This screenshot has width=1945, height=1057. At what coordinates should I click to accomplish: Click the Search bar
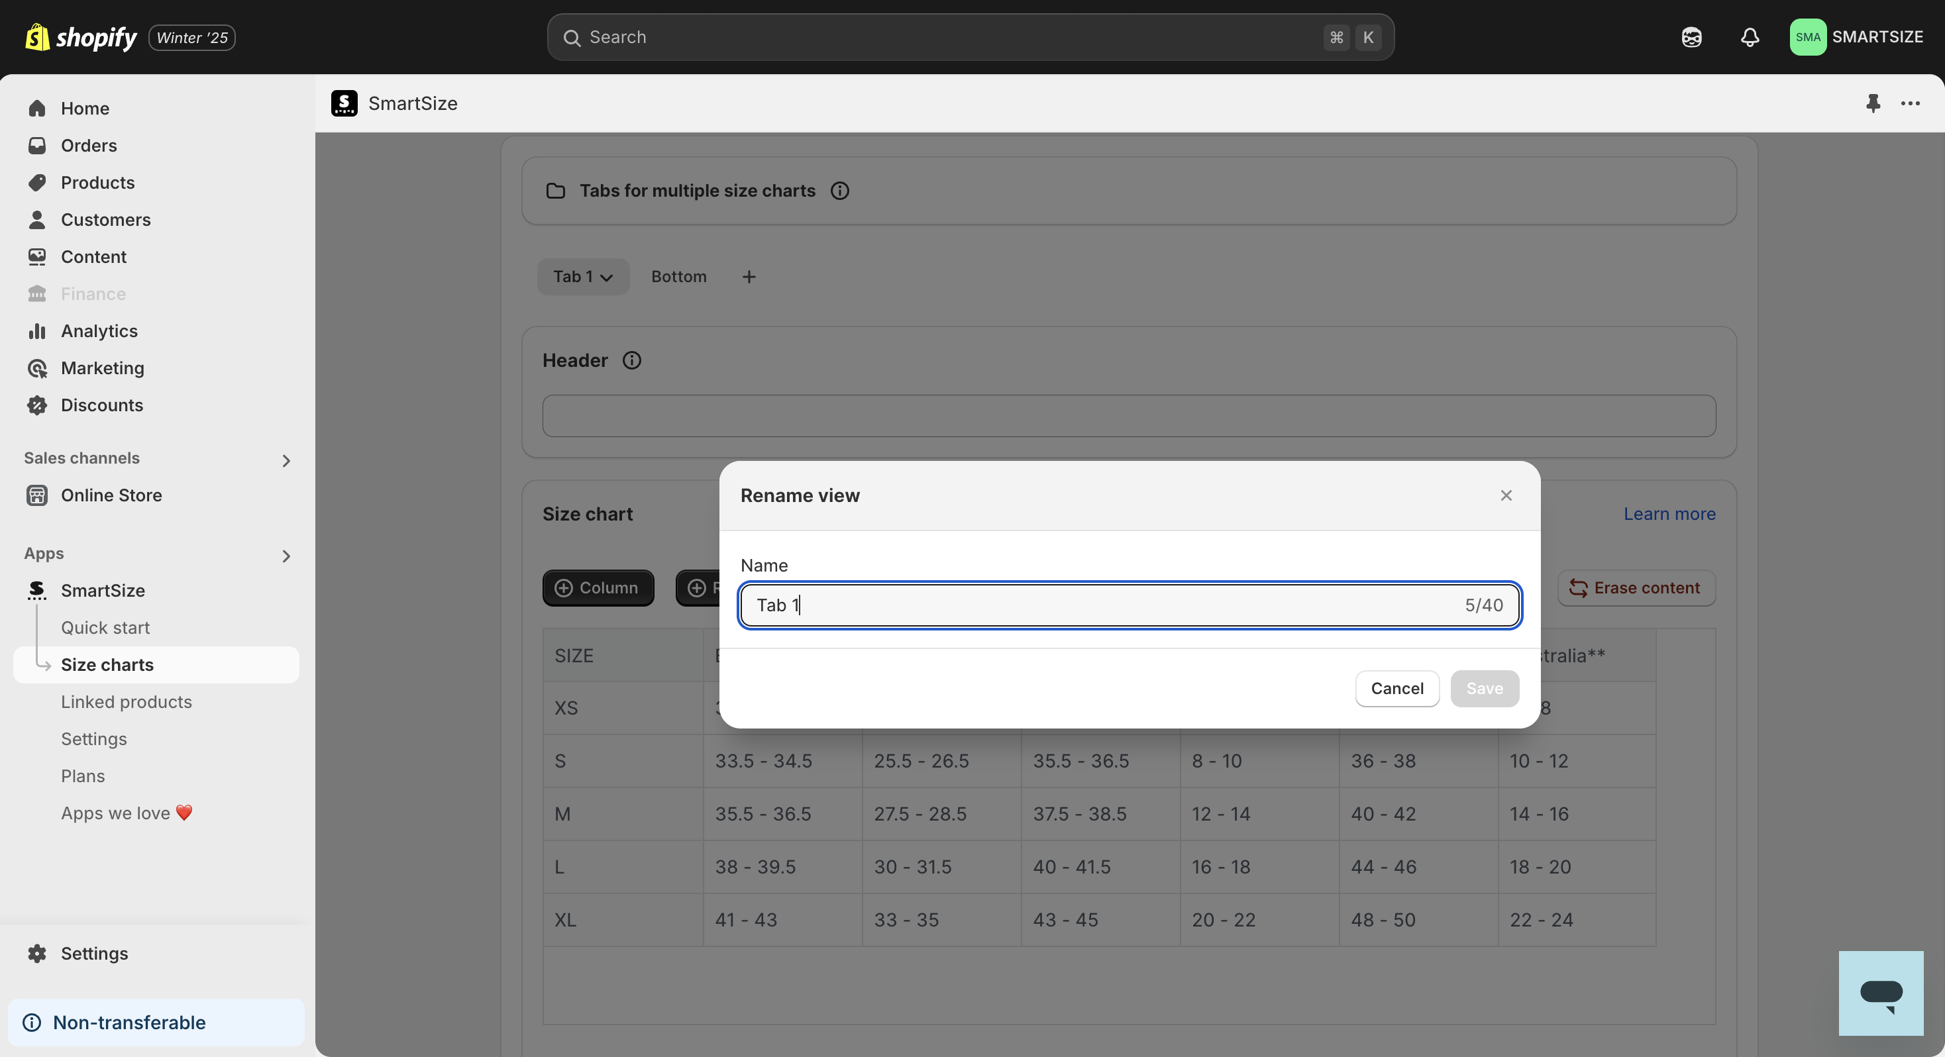click(x=971, y=37)
